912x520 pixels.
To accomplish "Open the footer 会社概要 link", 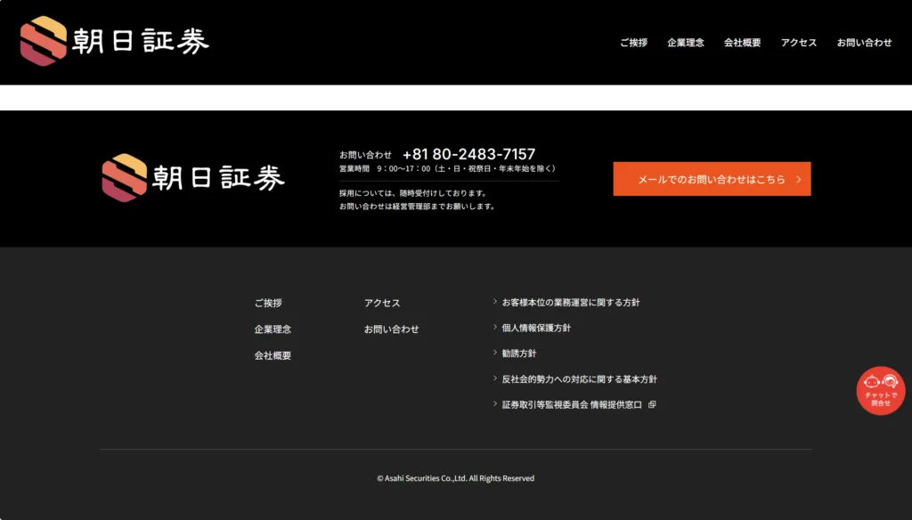I will [273, 355].
